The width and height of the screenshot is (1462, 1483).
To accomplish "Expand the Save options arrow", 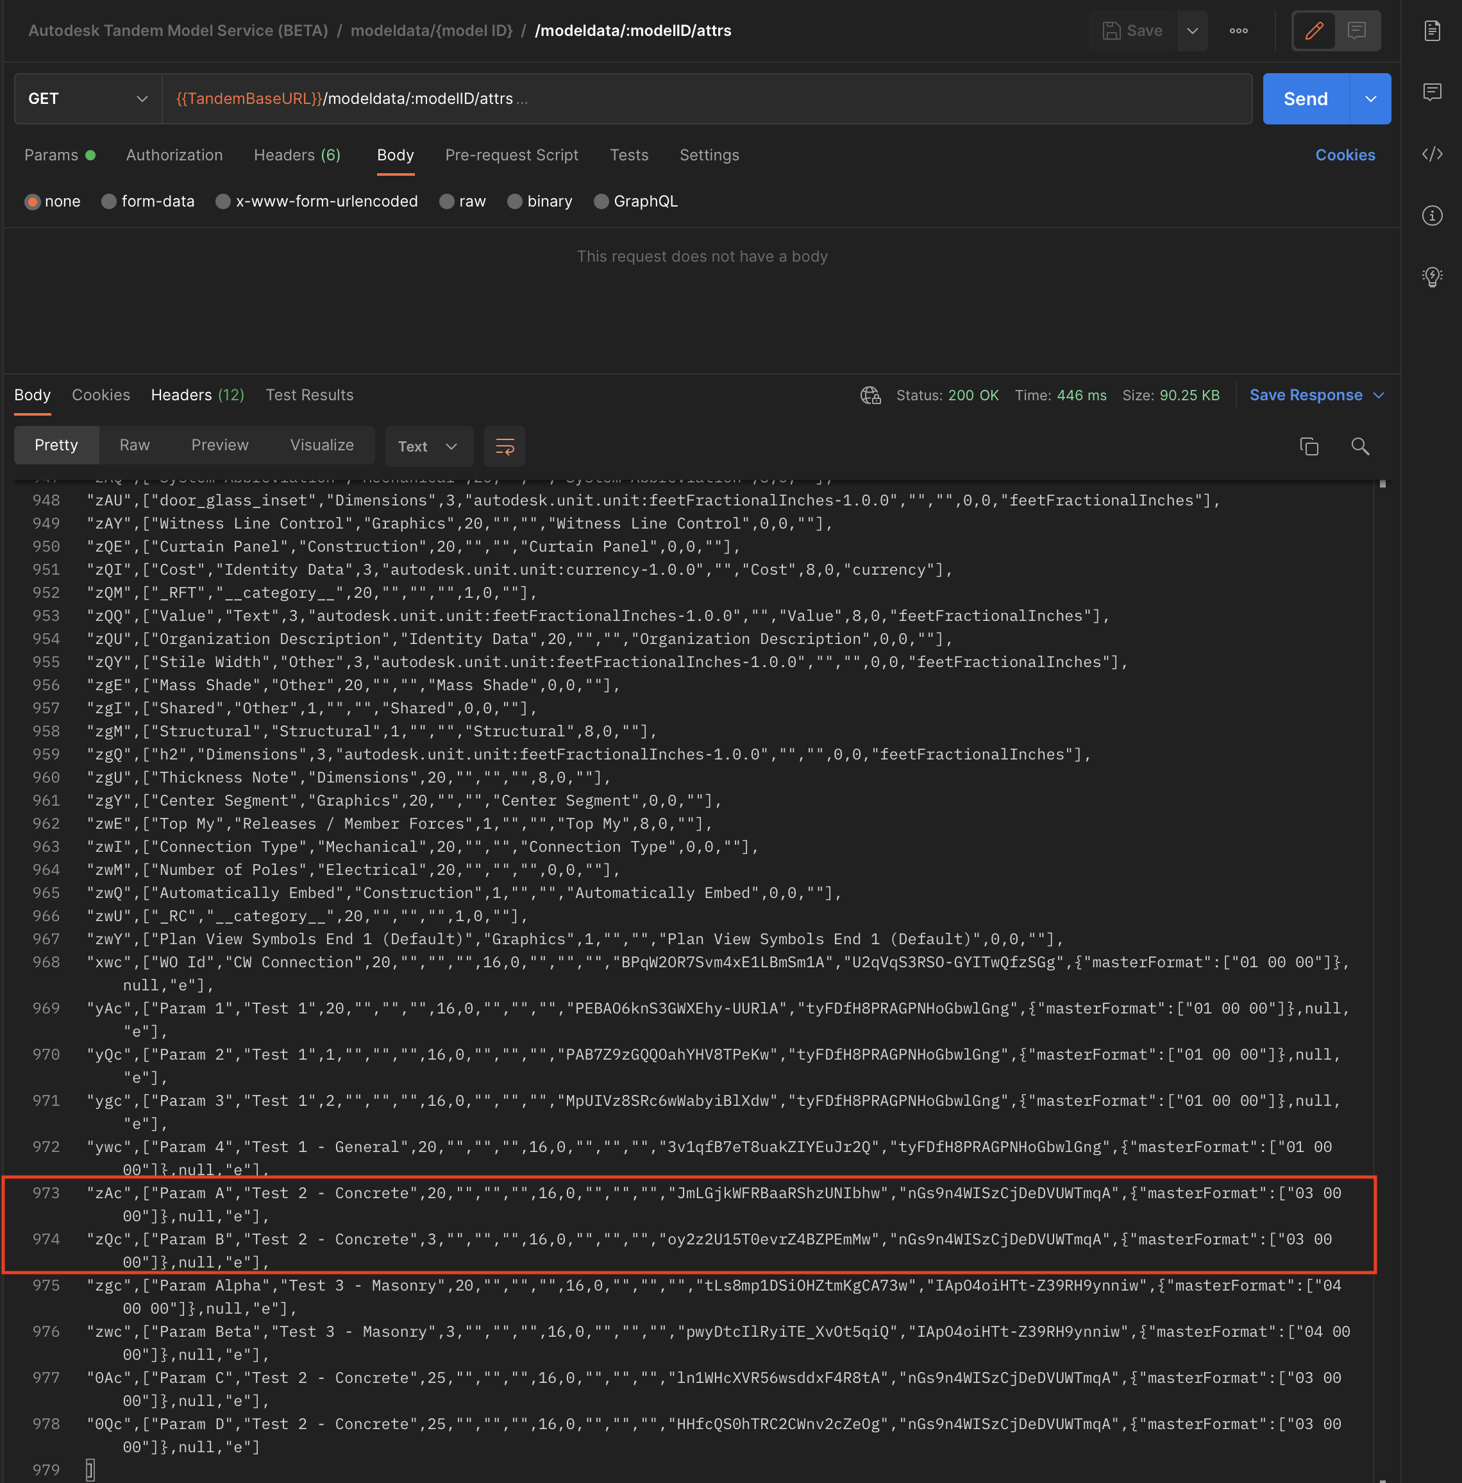I will tap(1192, 31).
